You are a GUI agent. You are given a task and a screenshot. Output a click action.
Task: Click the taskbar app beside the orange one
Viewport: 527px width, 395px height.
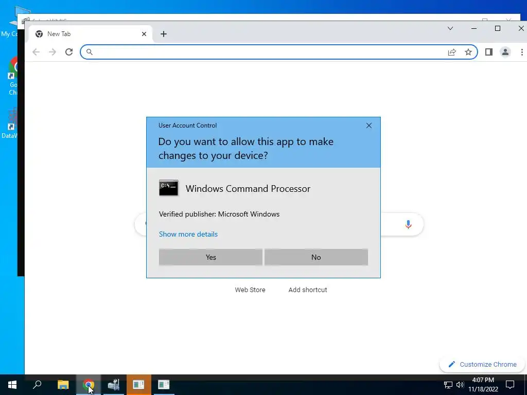click(164, 385)
